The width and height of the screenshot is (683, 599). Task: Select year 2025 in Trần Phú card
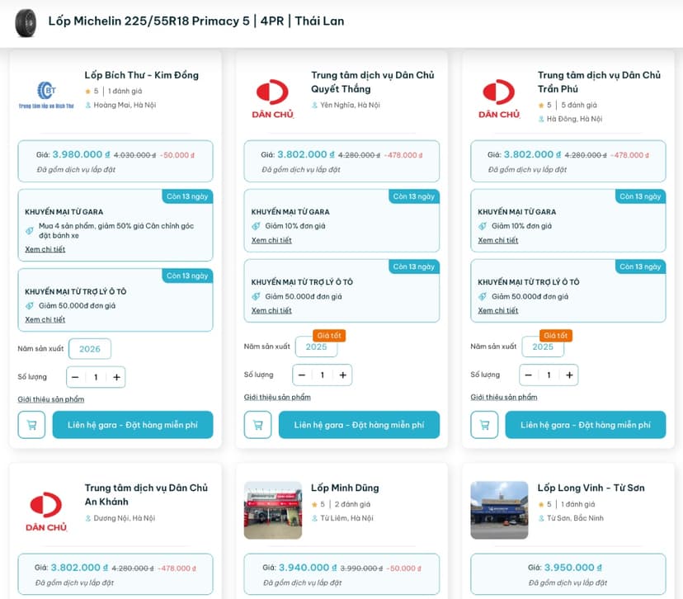pyautogui.click(x=543, y=347)
